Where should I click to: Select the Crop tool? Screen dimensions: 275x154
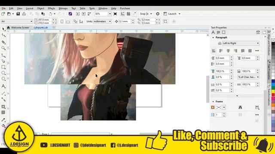coord(3,42)
